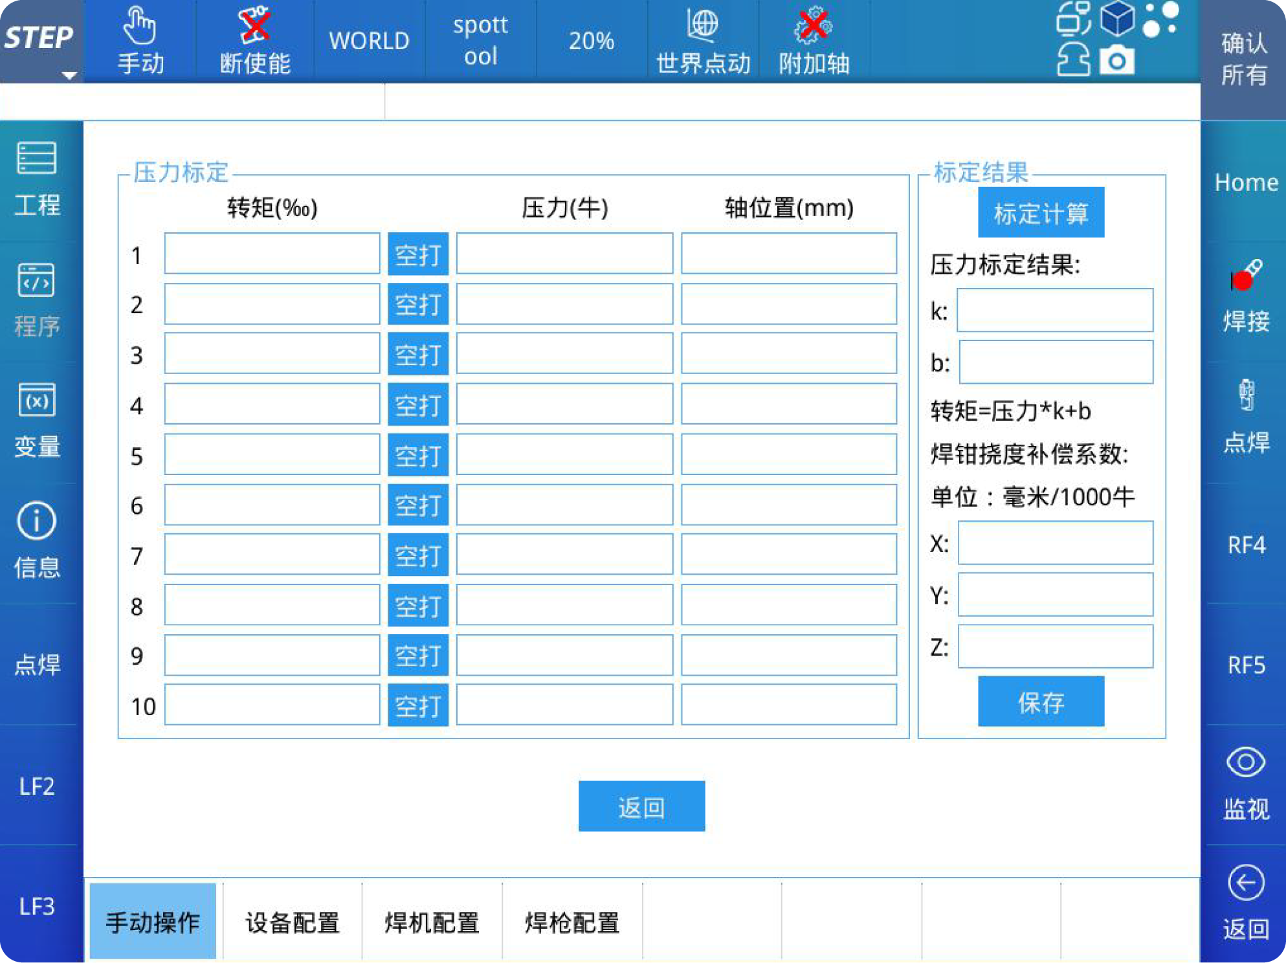
Task: Toggle the servo enable (断使能) icon
Action: click(x=254, y=25)
